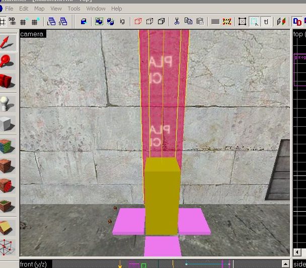Copy selection with the copy icon
The width and height of the screenshot is (306, 268).
tap(188, 22)
